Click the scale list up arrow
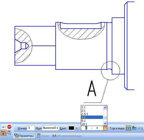The width and height of the screenshot is (144, 140). tap(105, 107)
